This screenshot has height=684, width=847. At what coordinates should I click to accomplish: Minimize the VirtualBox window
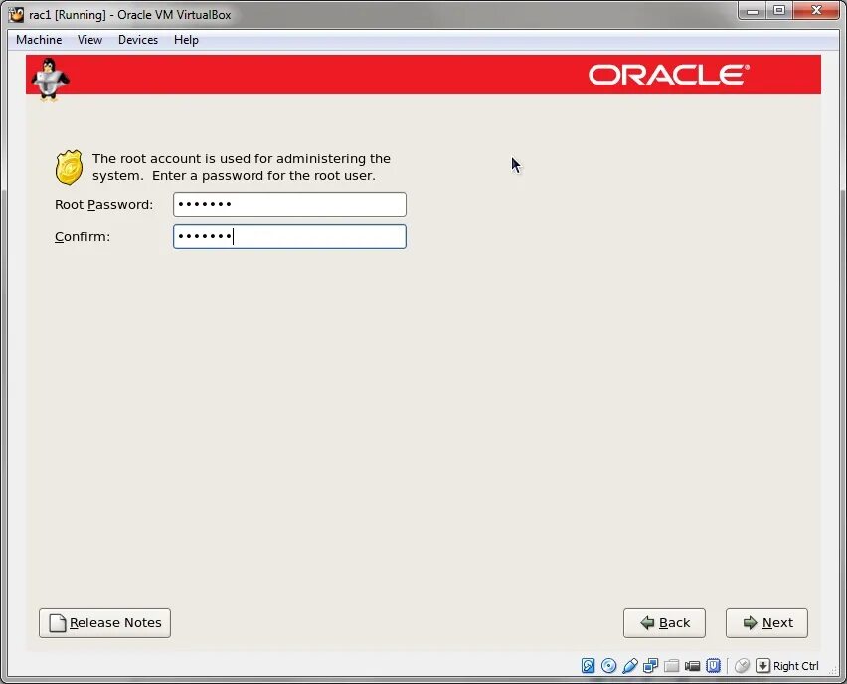pos(752,10)
